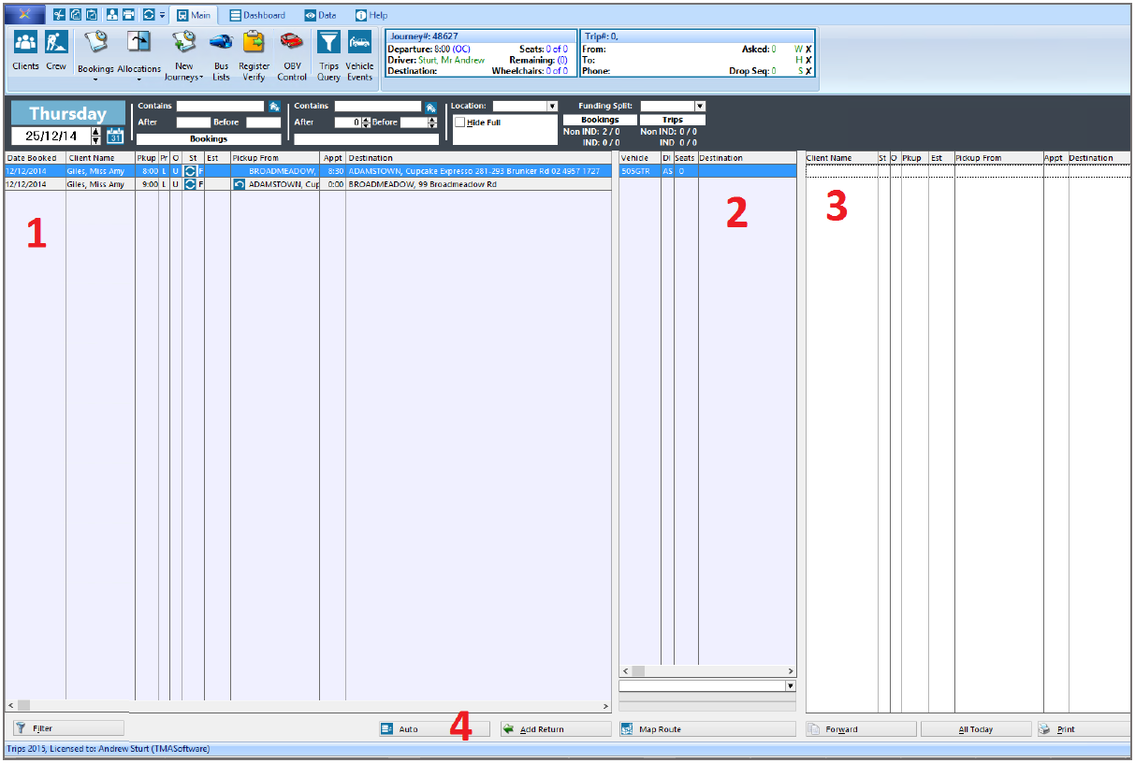Click the Auto allocation button
1135x763 pixels.
click(434, 729)
